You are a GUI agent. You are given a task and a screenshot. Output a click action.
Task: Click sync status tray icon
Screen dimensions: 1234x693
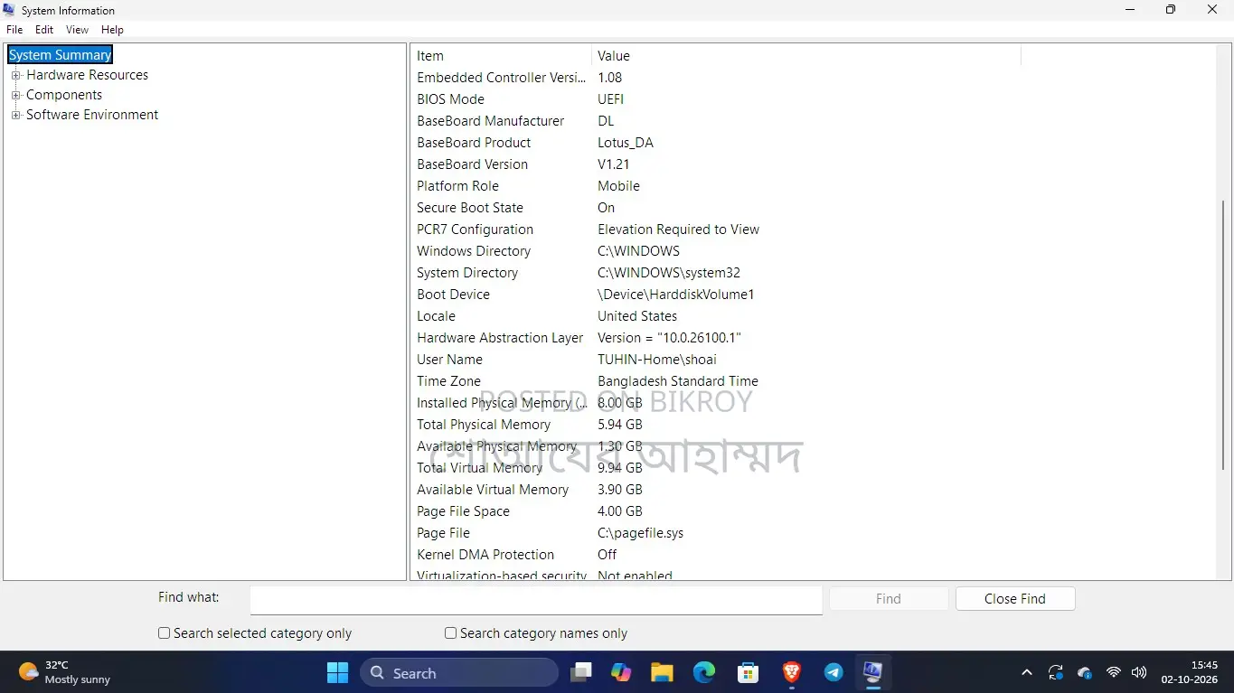[x=1055, y=673]
